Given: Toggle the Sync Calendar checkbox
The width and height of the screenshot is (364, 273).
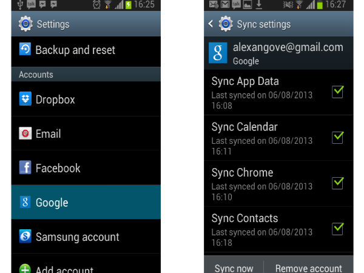Looking at the screenshot, I should click(338, 137).
